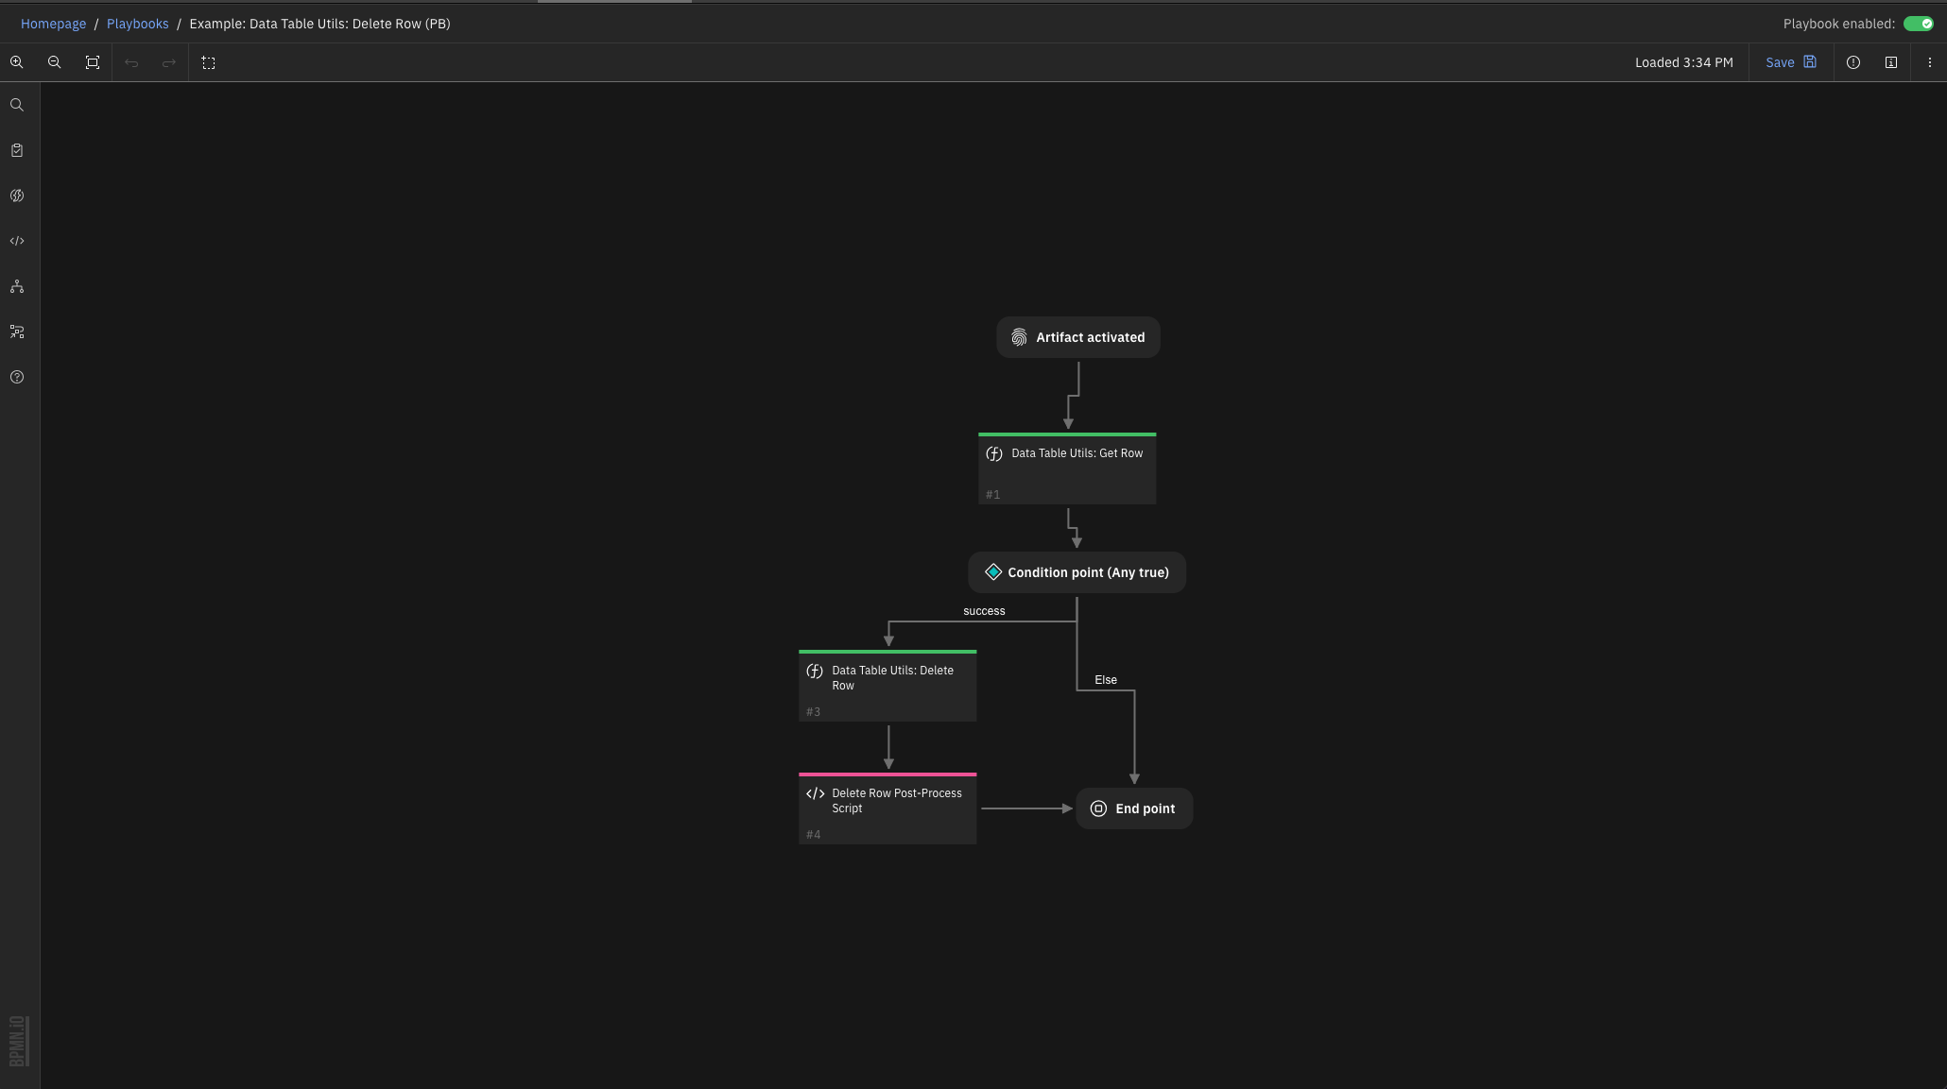Click the redo icon in toolbar
Viewport: 1947px width, 1089px height.
(x=168, y=62)
